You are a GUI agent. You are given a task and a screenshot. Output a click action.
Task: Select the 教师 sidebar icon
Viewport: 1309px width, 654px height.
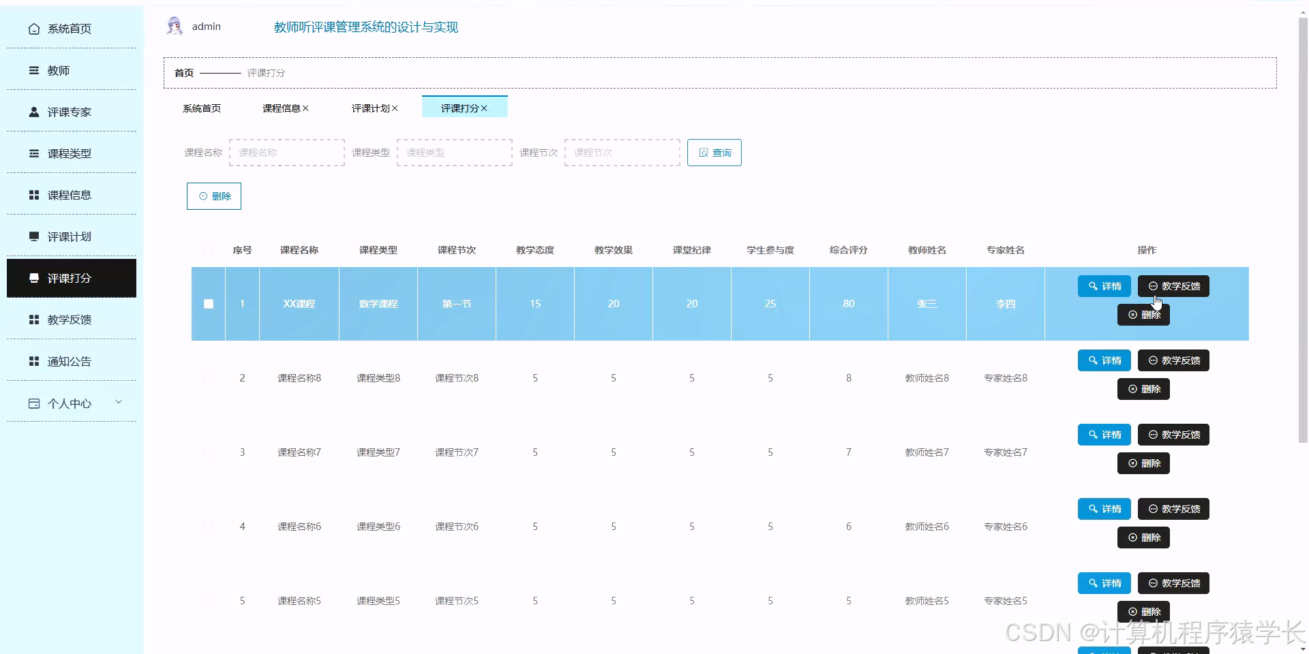[x=33, y=70]
